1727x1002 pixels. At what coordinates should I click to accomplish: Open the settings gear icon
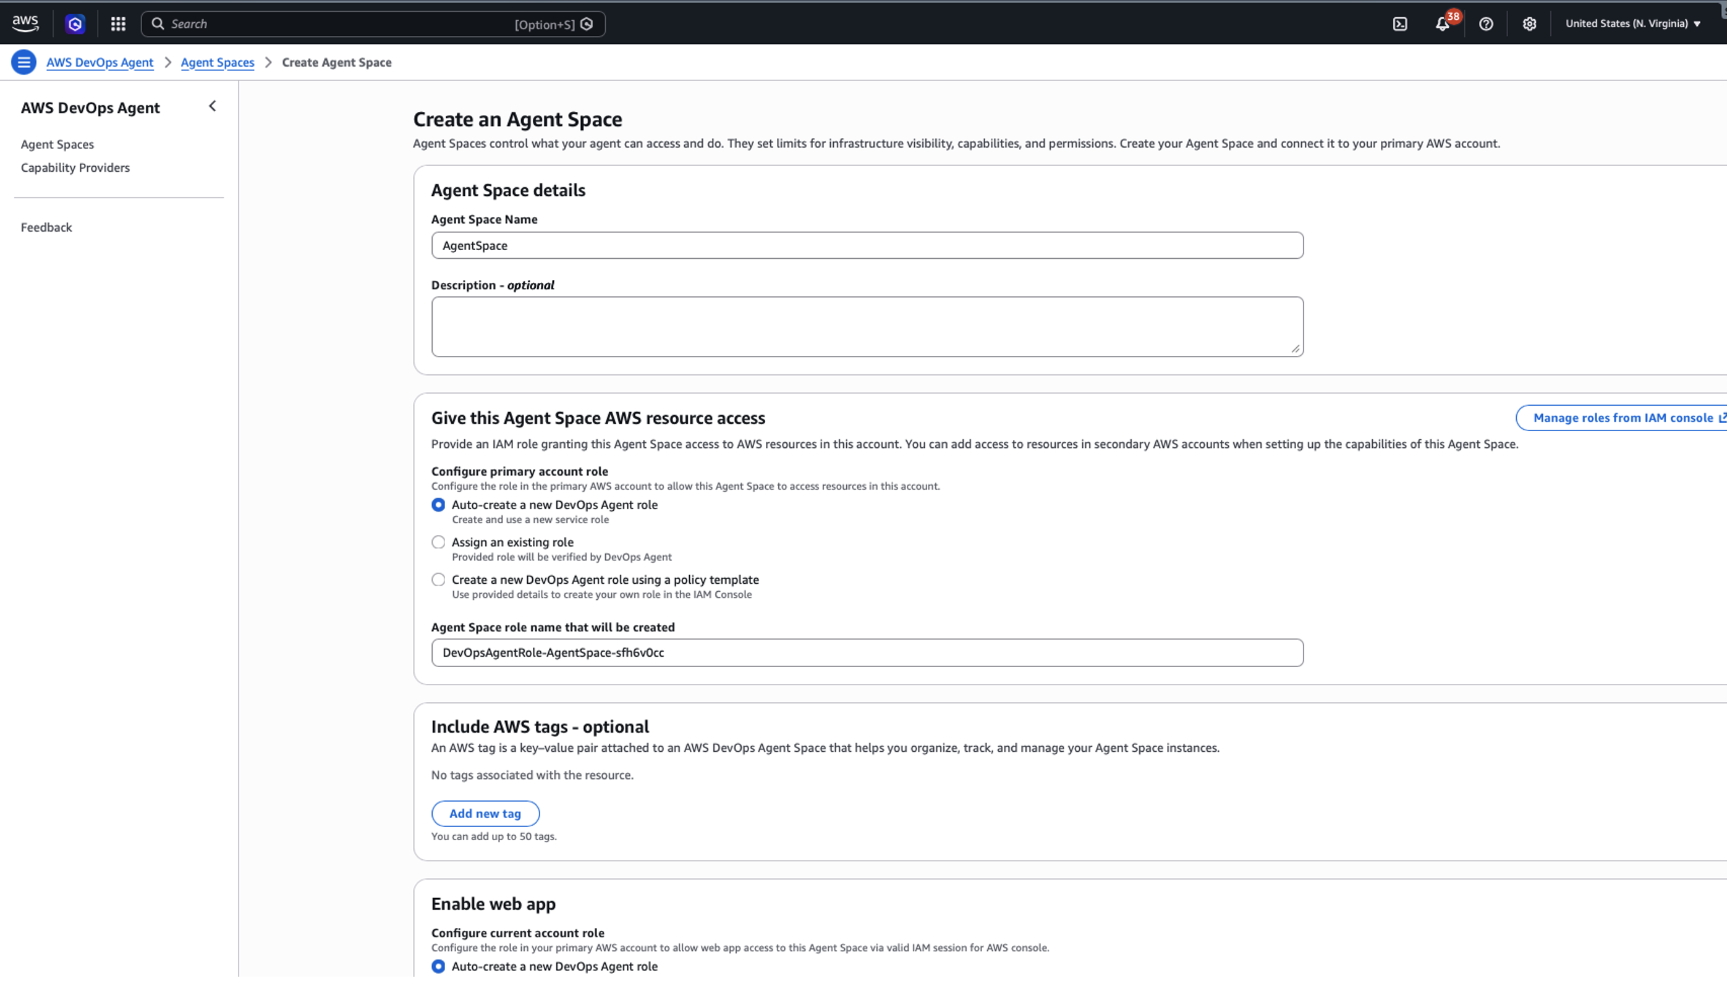click(1529, 24)
